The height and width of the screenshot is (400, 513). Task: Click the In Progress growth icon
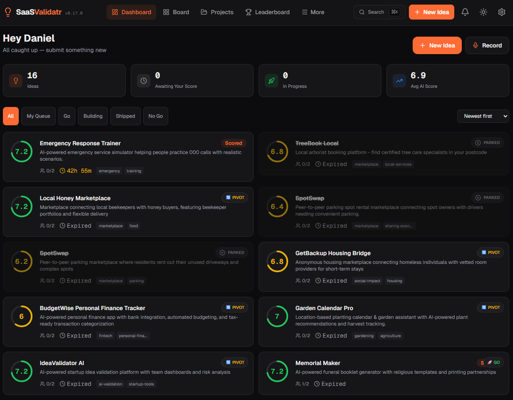pyautogui.click(x=271, y=80)
